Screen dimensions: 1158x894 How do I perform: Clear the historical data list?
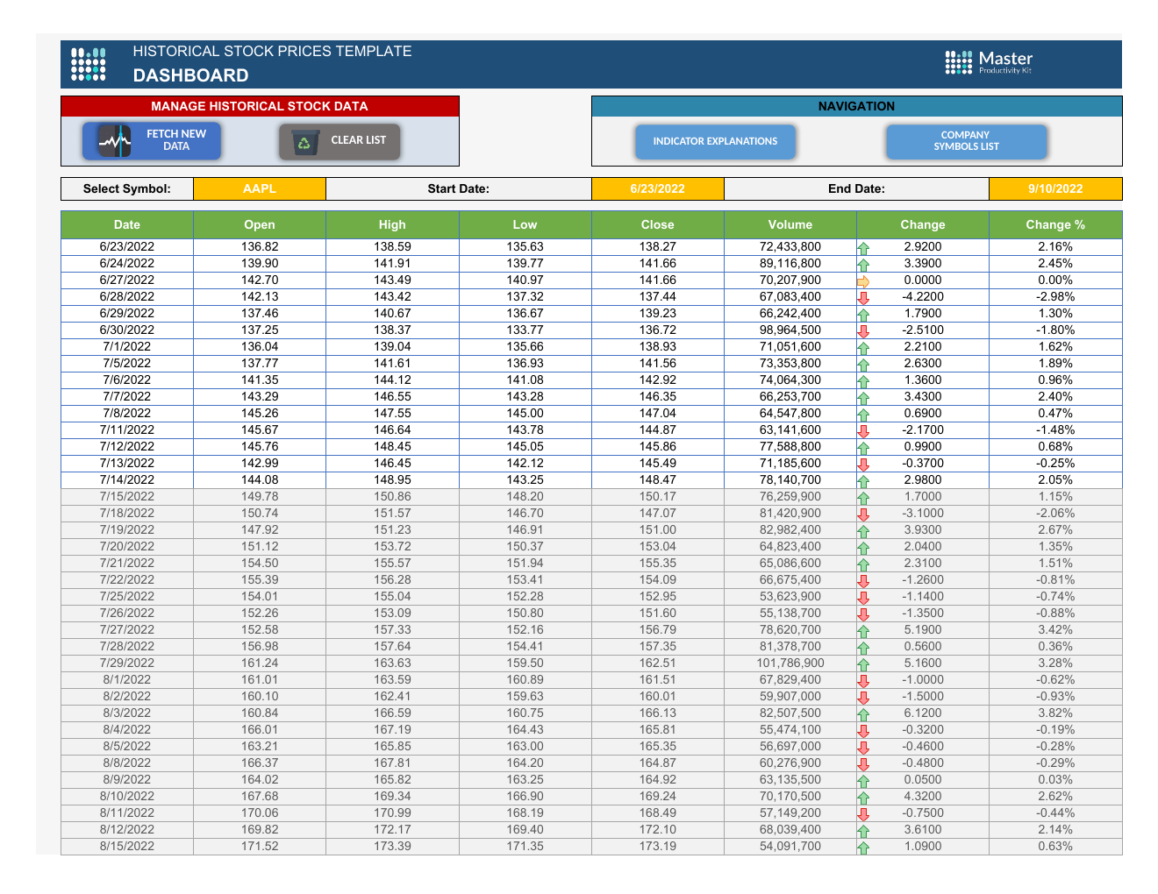(340, 141)
